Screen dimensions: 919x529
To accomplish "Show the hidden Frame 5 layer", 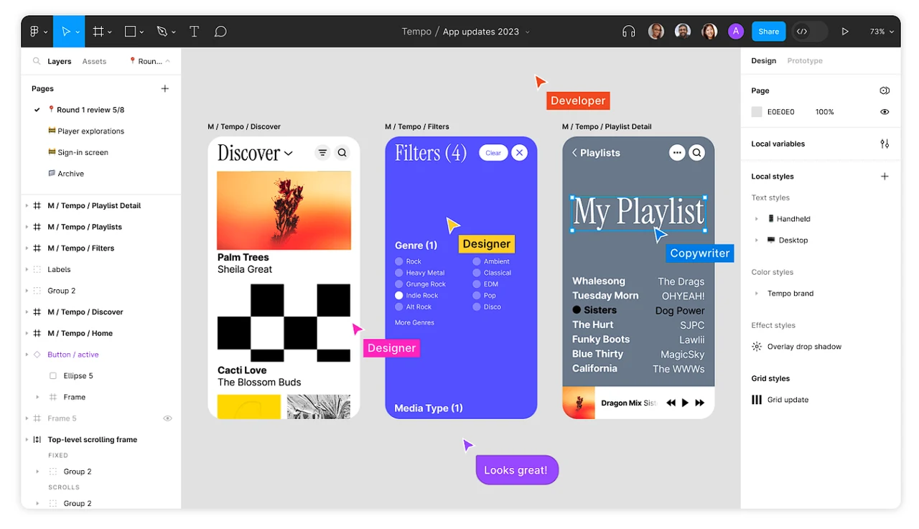I will [x=167, y=418].
